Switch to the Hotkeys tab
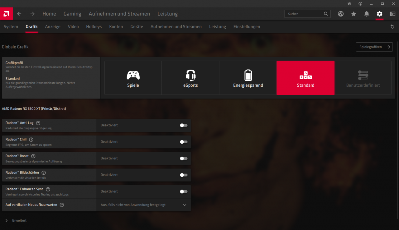Screen dimensions: 399x230 94,27
